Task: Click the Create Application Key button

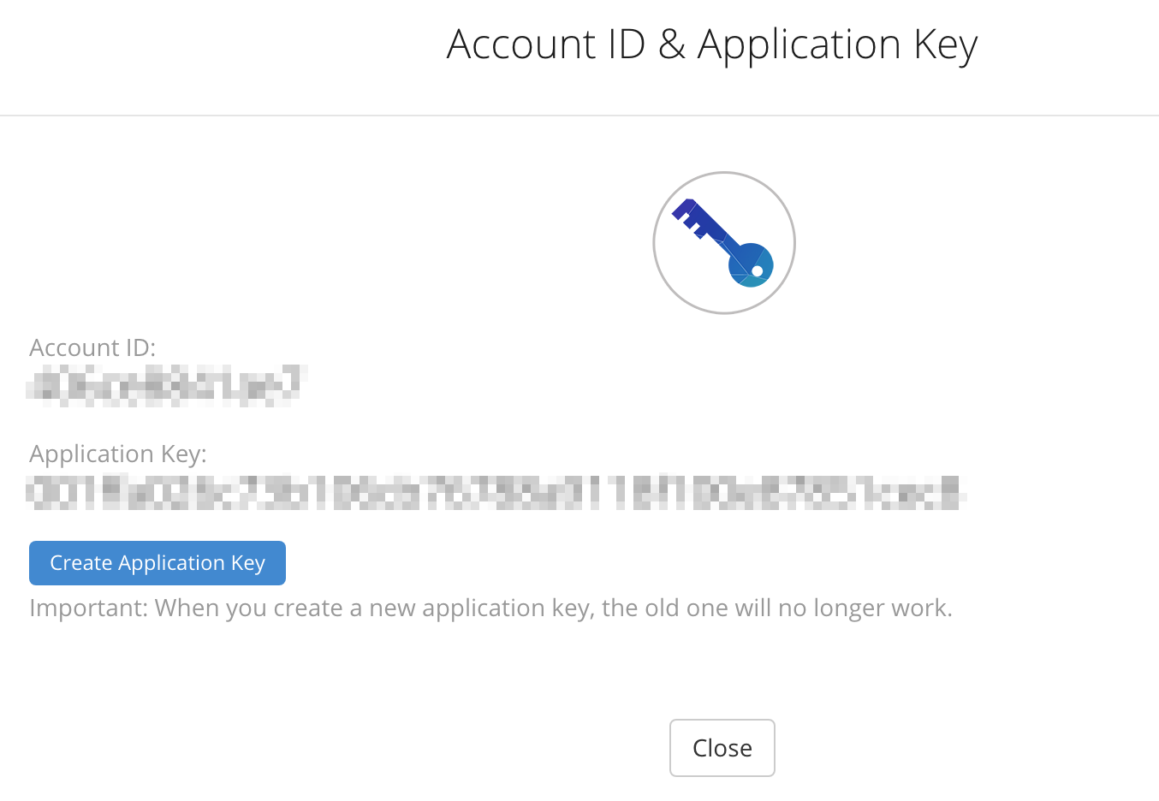Action: (x=158, y=563)
